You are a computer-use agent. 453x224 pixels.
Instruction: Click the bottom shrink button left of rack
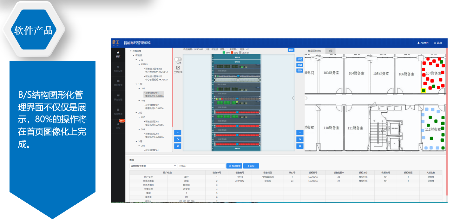click(x=178, y=146)
